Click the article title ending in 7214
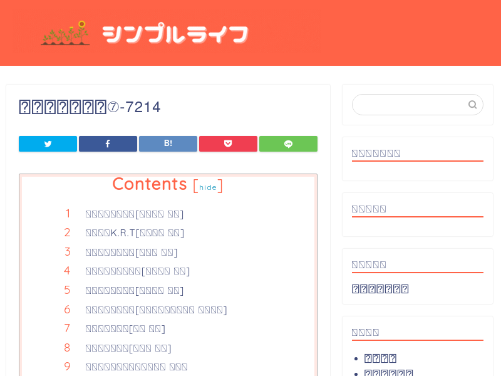The height and width of the screenshot is (376, 501). click(x=90, y=107)
